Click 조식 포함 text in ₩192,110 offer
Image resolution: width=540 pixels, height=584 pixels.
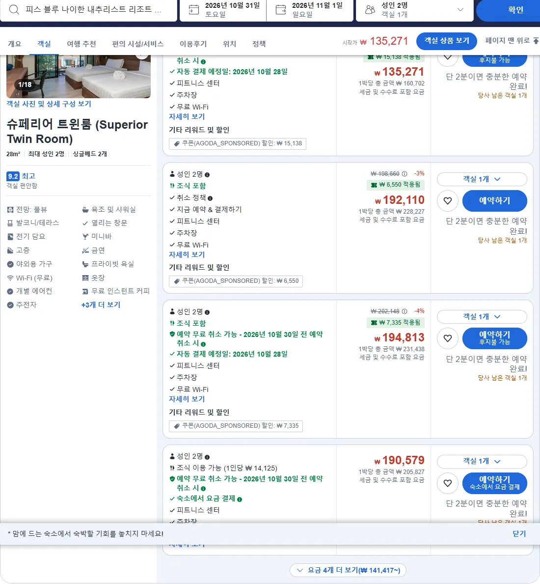[191, 186]
